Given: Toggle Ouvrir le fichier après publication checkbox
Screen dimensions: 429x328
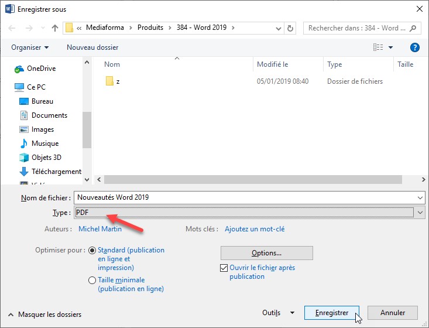Looking at the screenshot, I should tap(223, 268).
